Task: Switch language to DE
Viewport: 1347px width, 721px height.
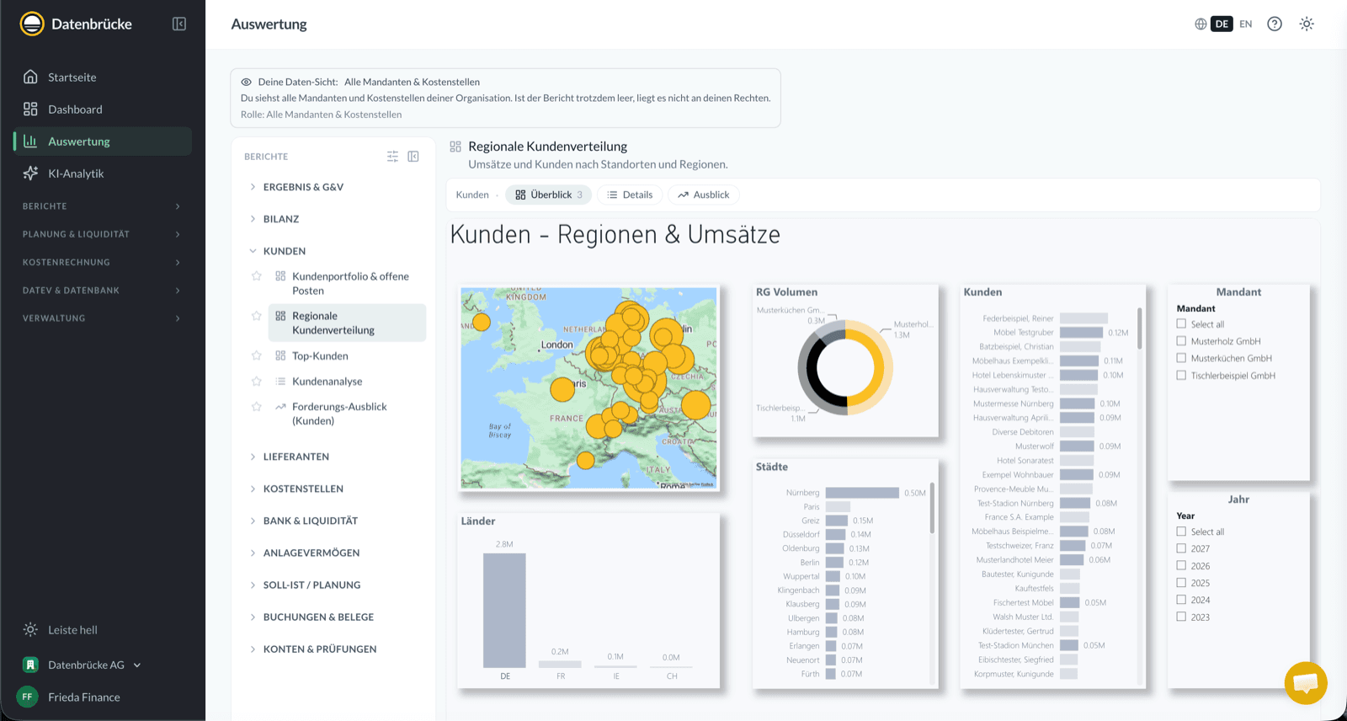Action: [1222, 24]
